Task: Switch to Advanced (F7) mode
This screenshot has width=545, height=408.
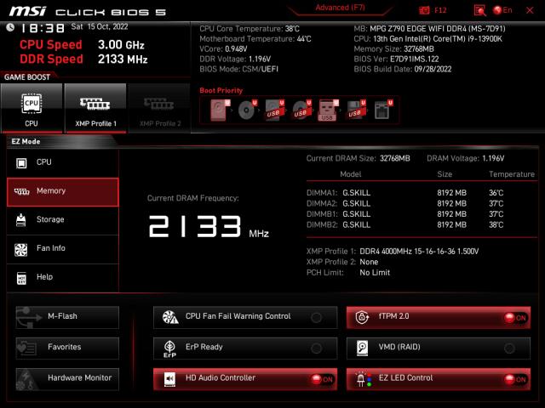Action: click(340, 8)
